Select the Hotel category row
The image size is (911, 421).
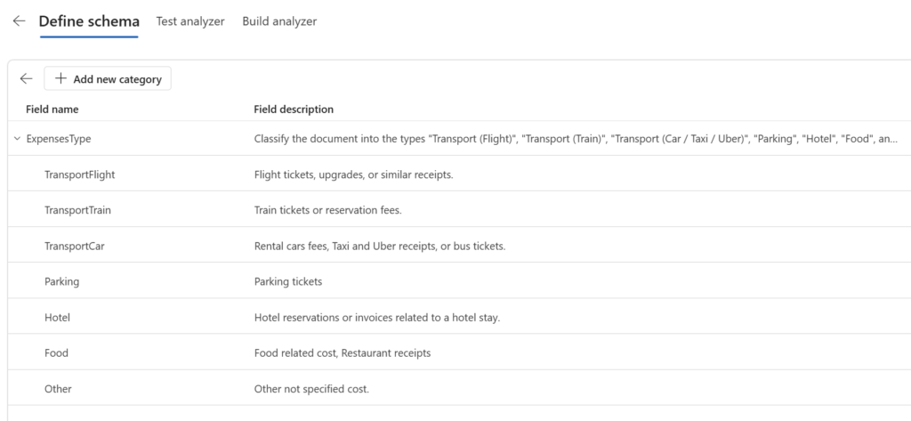pos(459,318)
